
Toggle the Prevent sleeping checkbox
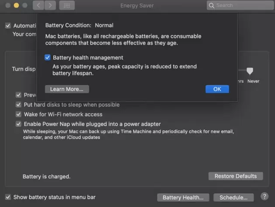19,95
